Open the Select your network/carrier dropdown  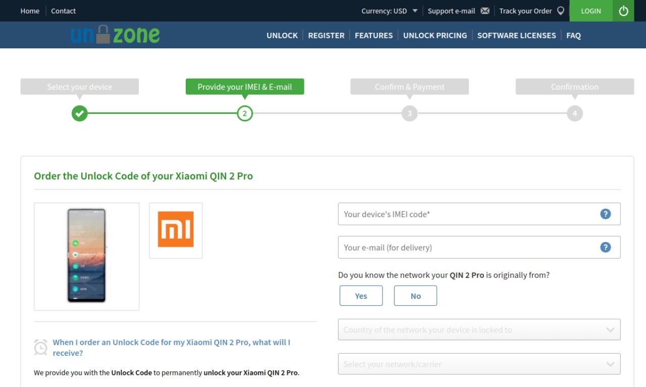[x=479, y=364]
